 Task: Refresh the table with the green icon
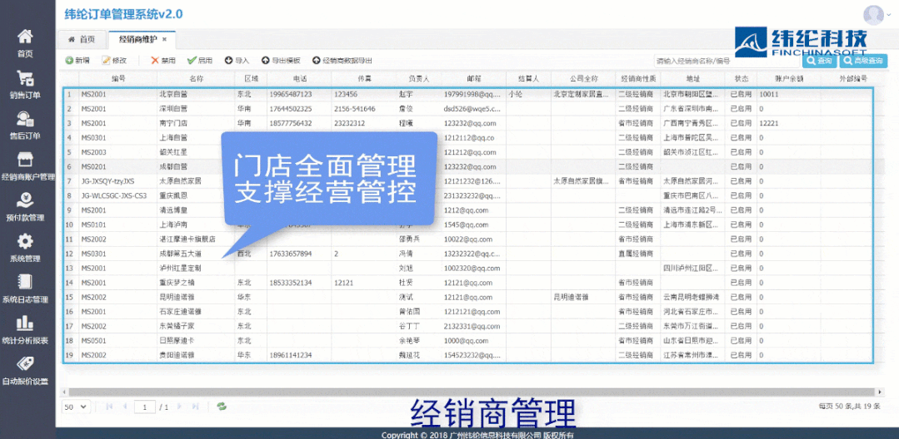pos(222,407)
